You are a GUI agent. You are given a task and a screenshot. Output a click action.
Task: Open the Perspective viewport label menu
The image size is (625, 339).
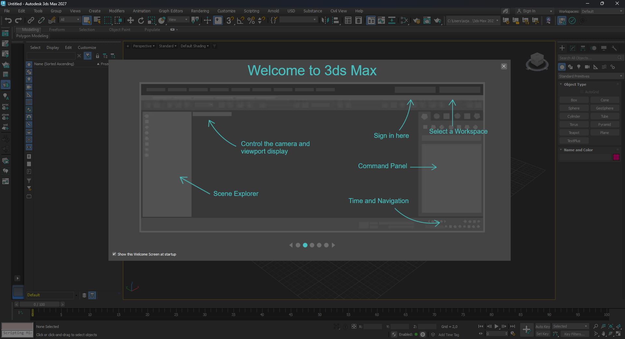pos(144,46)
